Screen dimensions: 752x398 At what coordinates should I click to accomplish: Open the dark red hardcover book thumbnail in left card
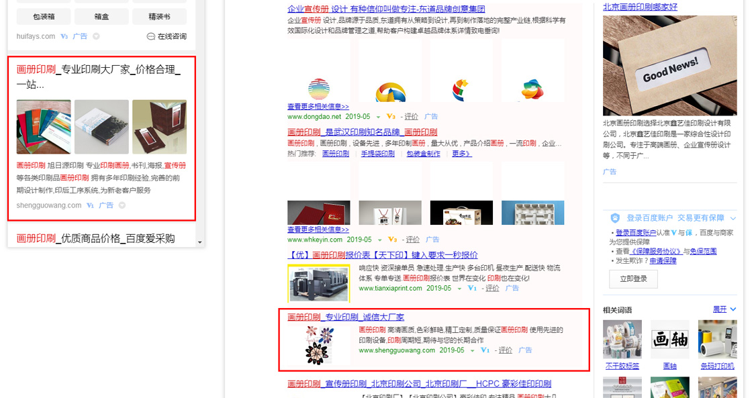[x=159, y=127]
